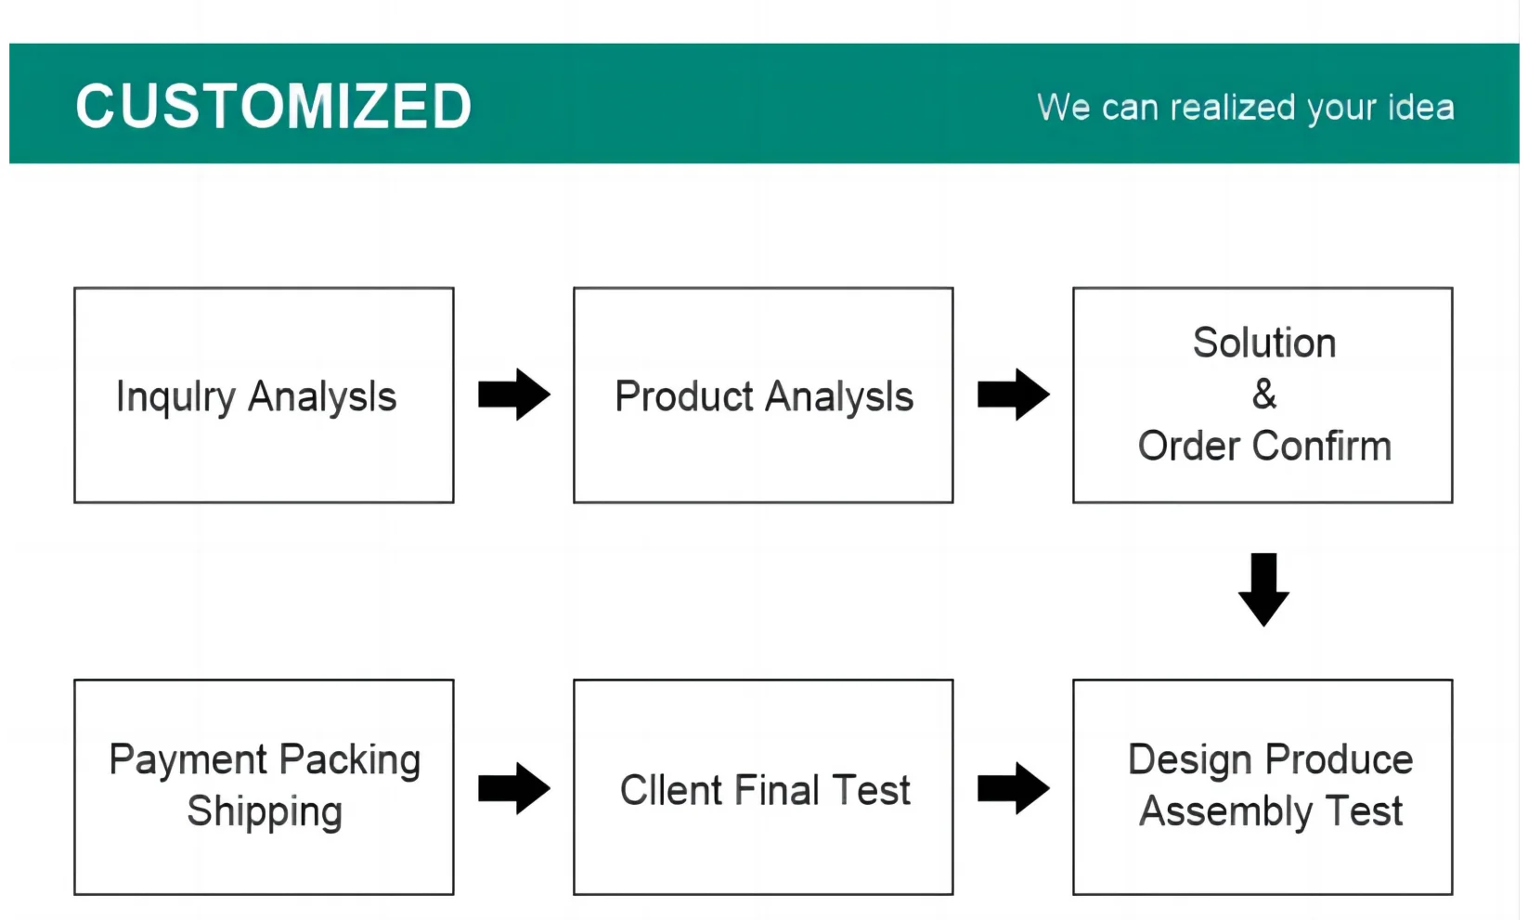Click the CUSTOMIZED heading
Image resolution: width=1528 pixels, height=920 pixels.
click(x=274, y=106)
